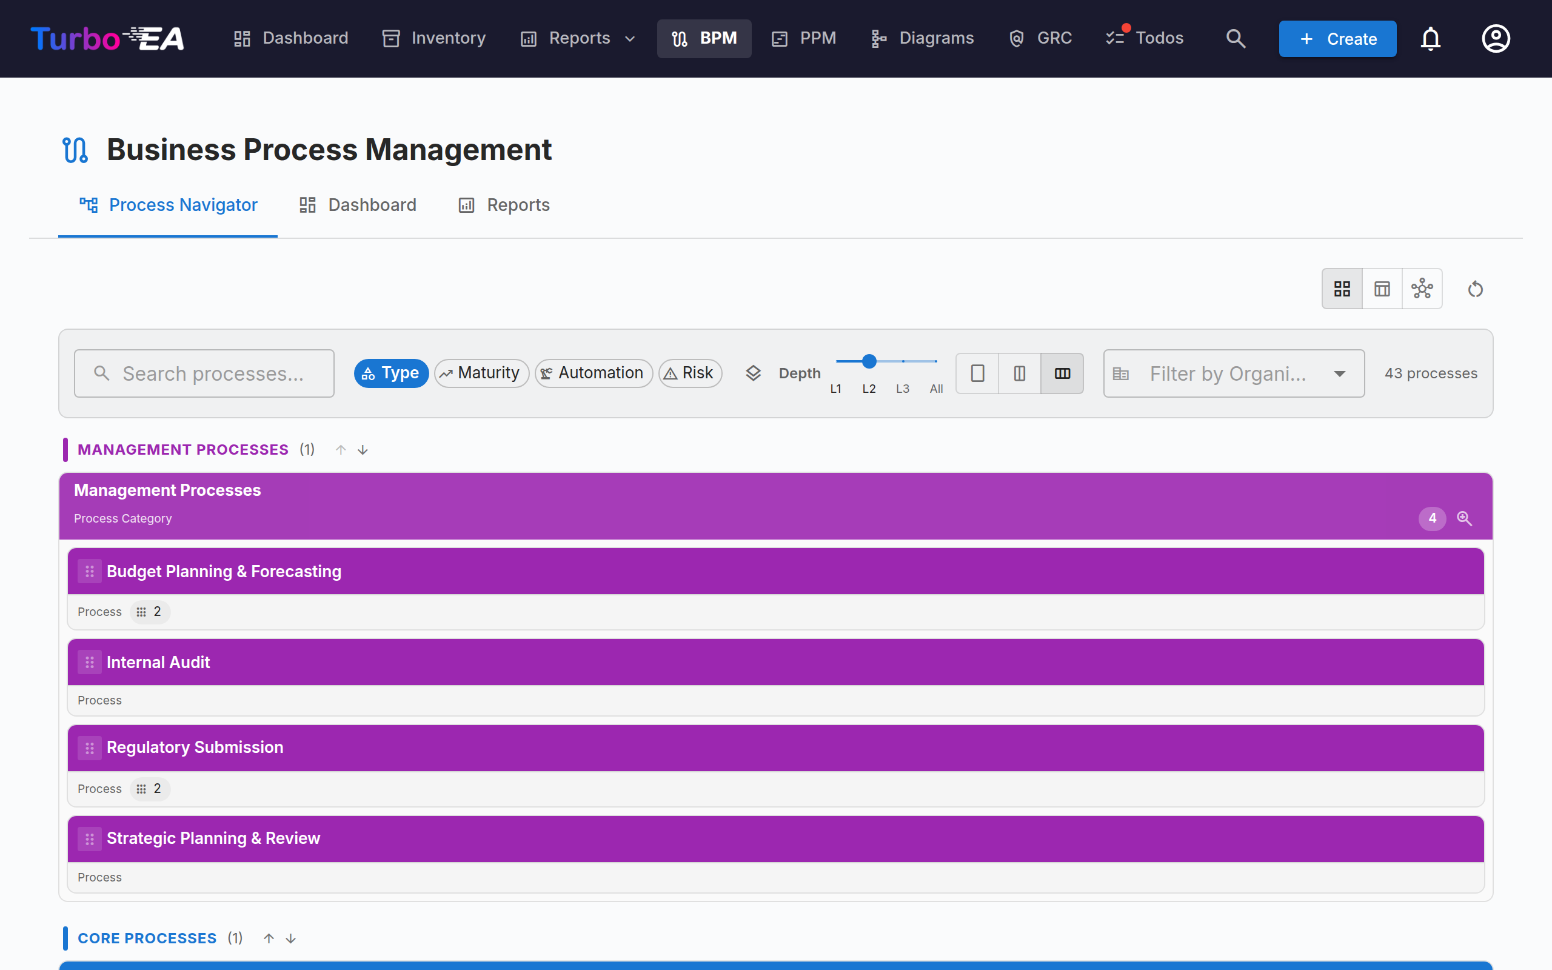Screen dimensions: 1552x970
Task: Click drag handle of Strategic Planning & Review
Action: point(90,839)
